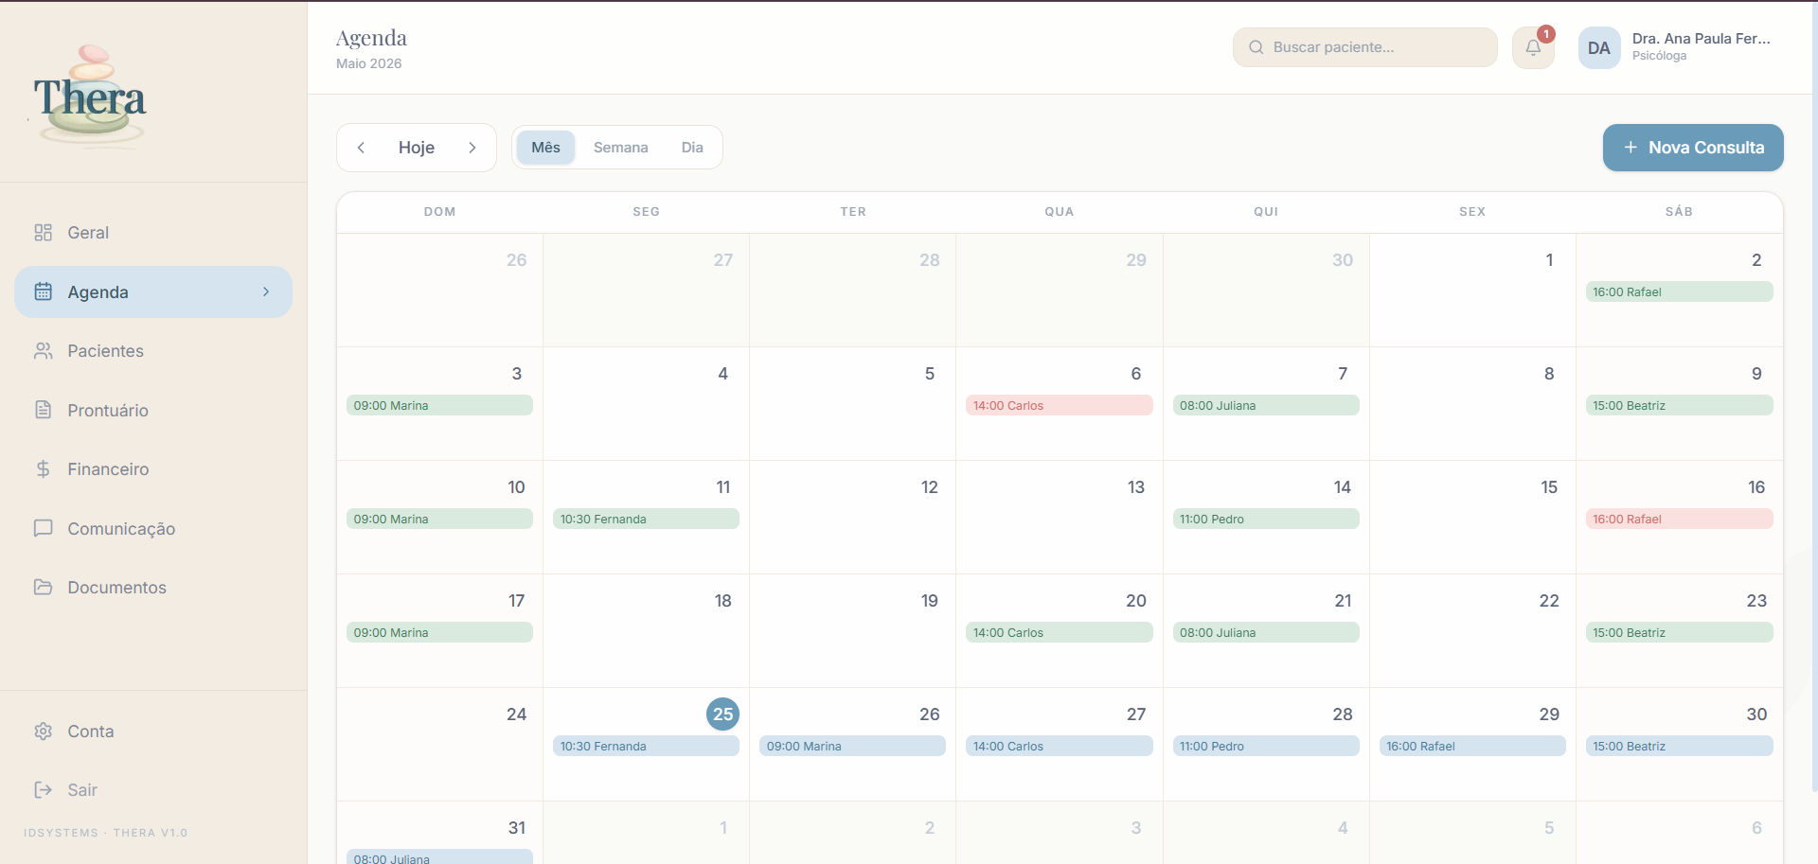Select day 12 cell

point(852,518)
